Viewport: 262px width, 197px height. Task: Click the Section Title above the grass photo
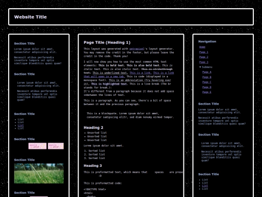24,160
